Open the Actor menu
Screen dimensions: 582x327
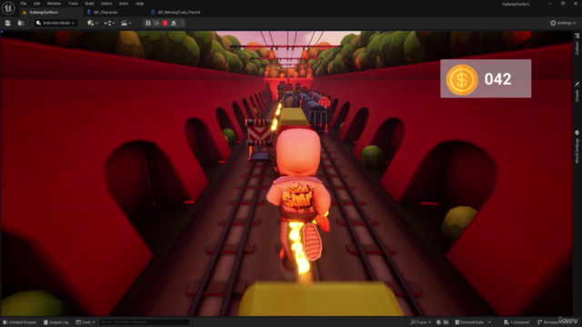tap(124, 4)
